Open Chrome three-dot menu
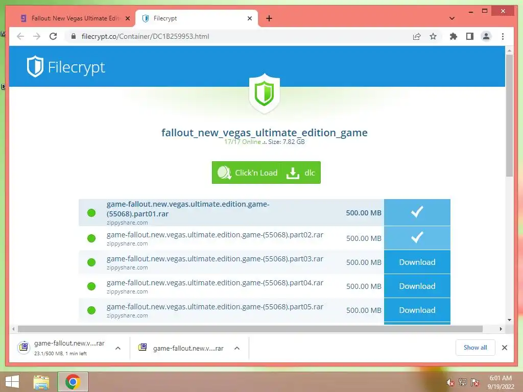The height and width of the screenshot is (392, 523). pyautogui.click(x=503, y=36)
